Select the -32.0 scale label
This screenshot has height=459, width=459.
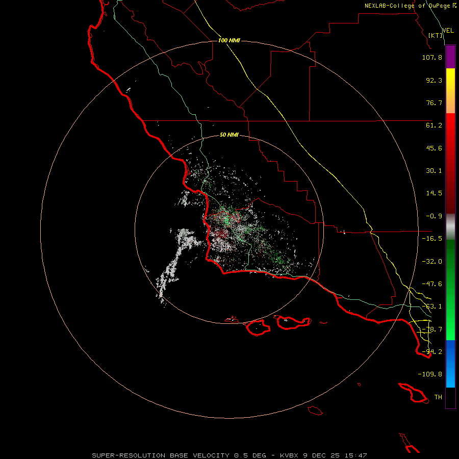[432, 262]
